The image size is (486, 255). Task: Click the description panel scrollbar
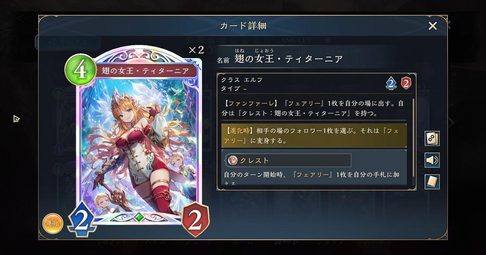(x=413, y=141)
